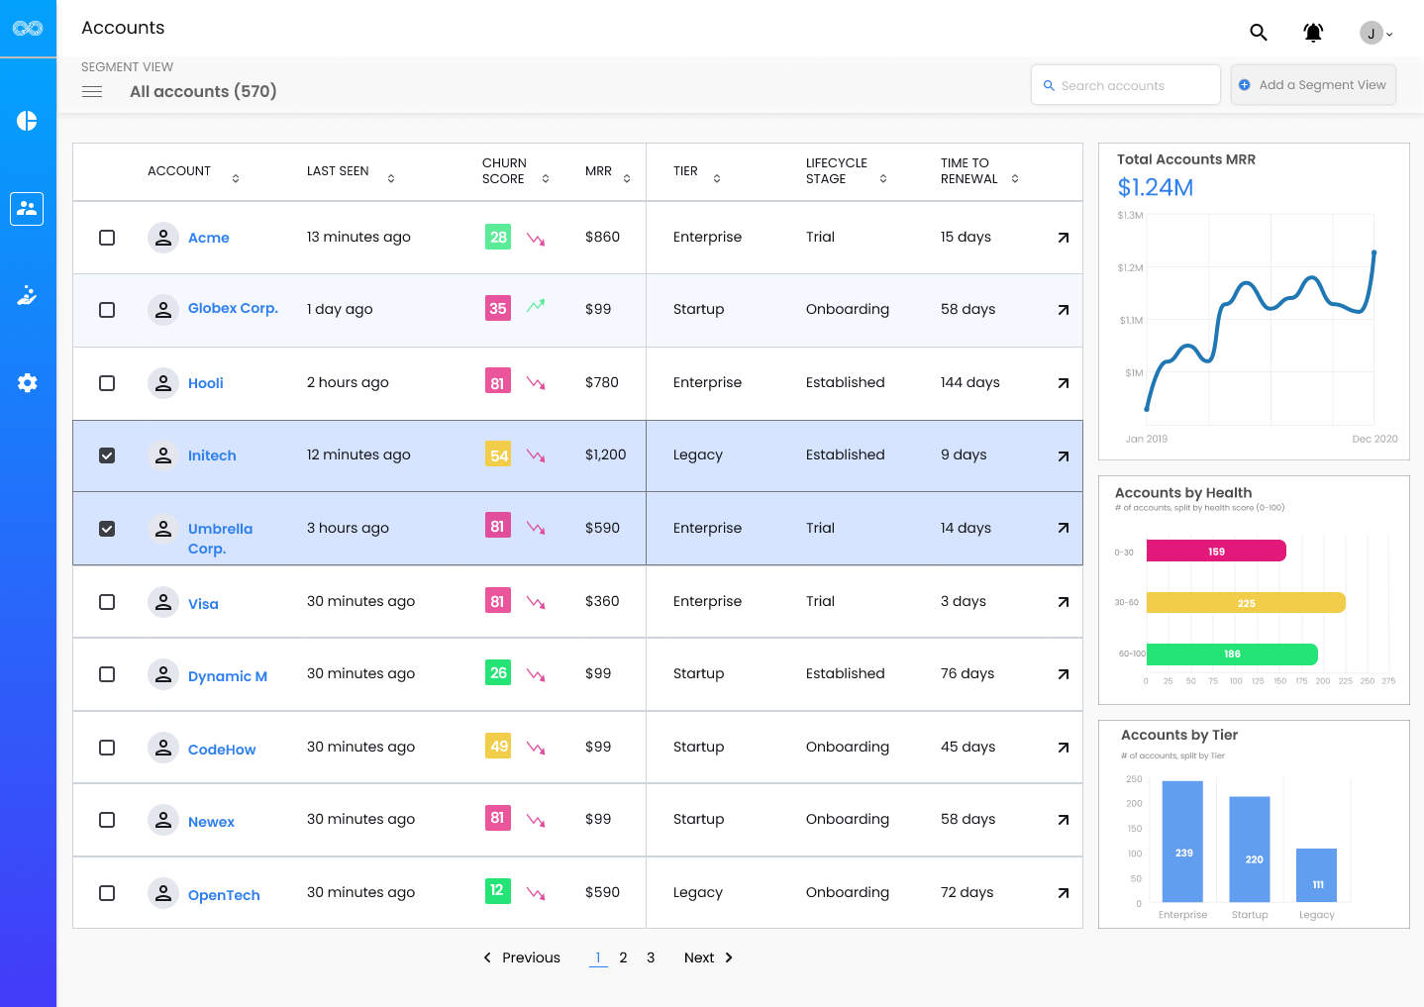This screenshot has width=1424, height=1007.
Task: Open Acme account via arrow icon
Action: click(1063, 238)
